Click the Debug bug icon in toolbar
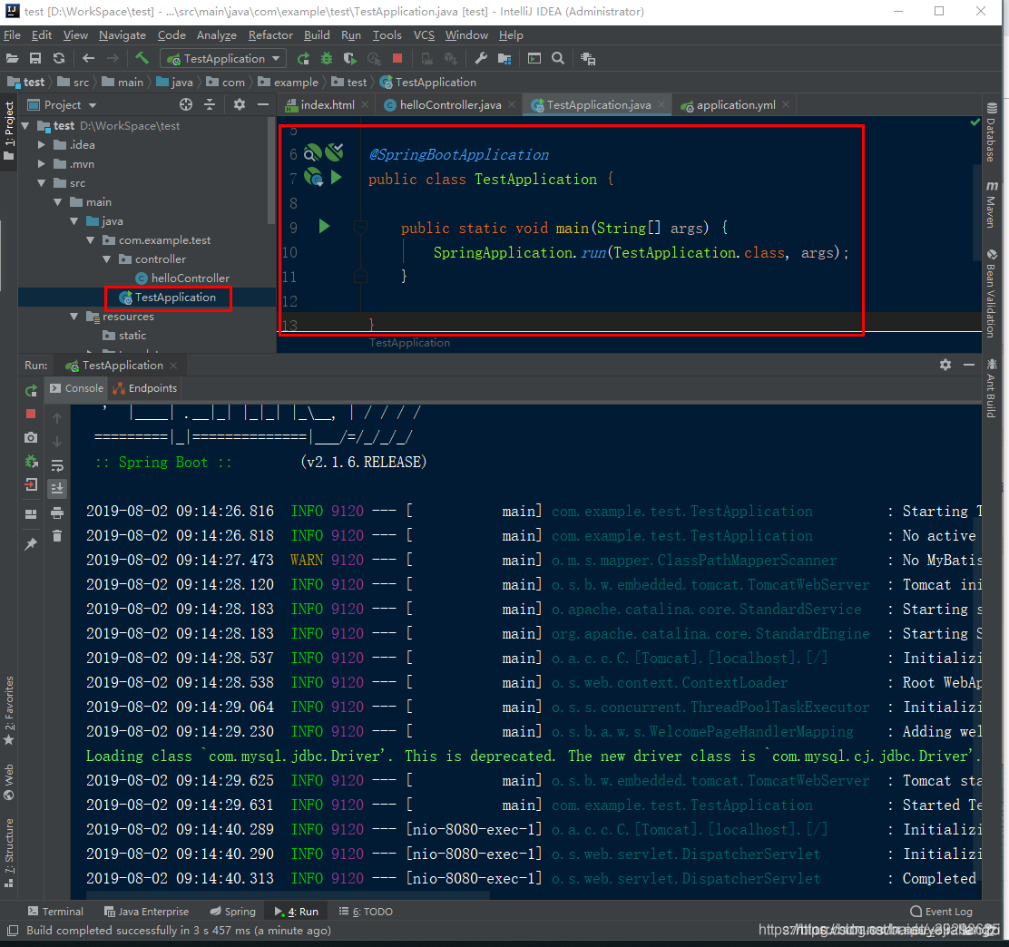The image size is (1009, 947). coord(327,58)
